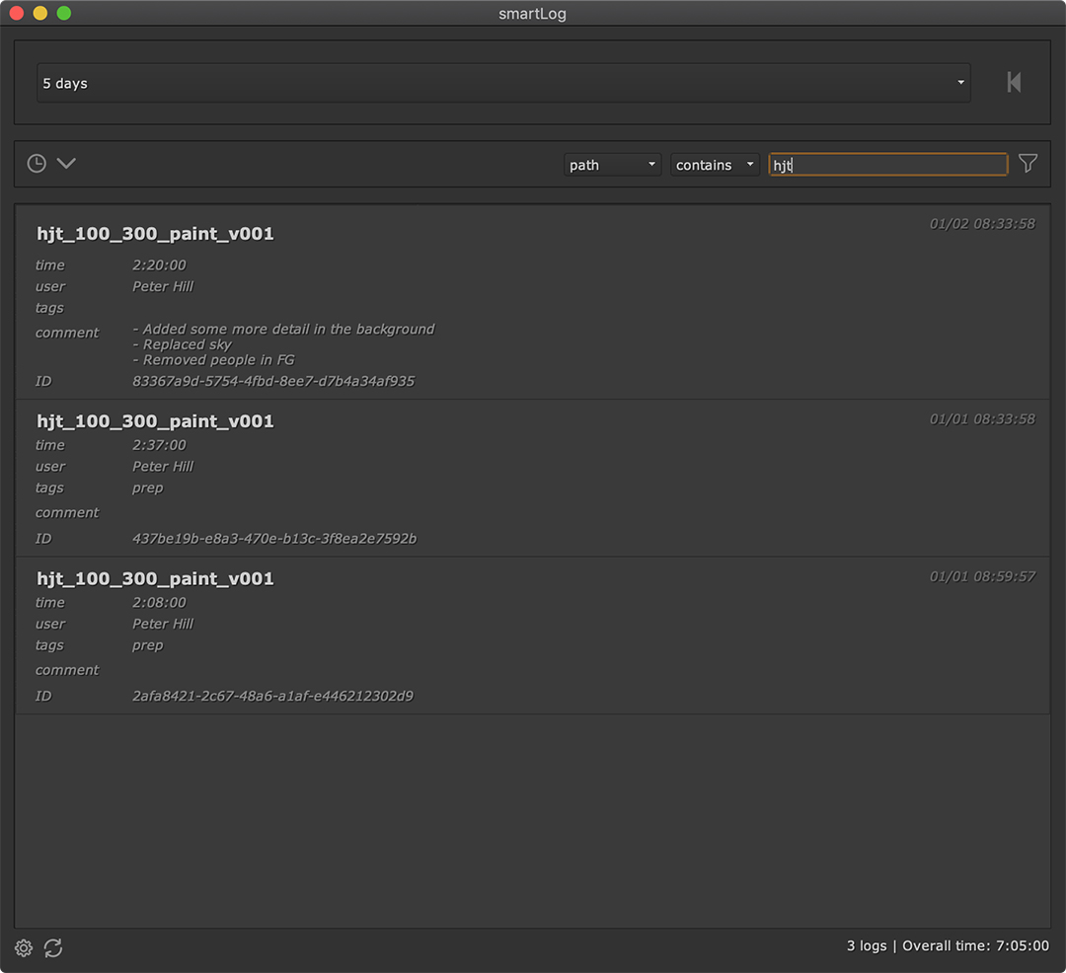Click the ID starting with 2afa8421
Screen dimensions: 1066x973
tap(272, 696)
